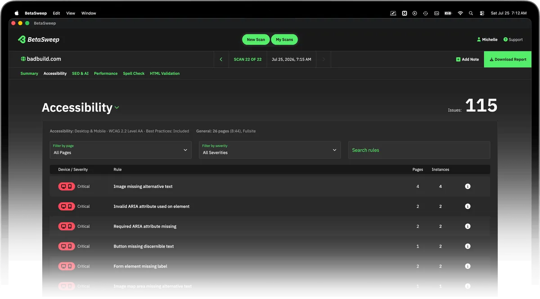The image size is (540, 299).
Task: Click the New Scan button
Action: click(x=256, y=40)
